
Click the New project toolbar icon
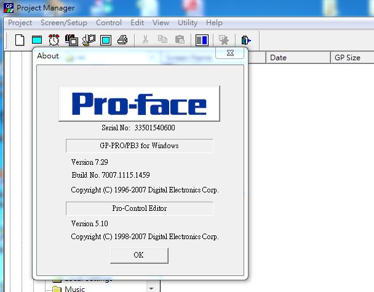coord(20,40)
